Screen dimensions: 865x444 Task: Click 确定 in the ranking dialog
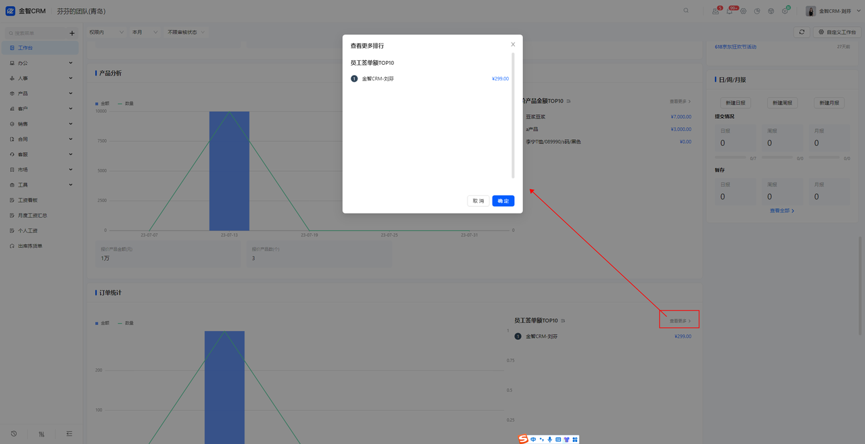(503, 201)
